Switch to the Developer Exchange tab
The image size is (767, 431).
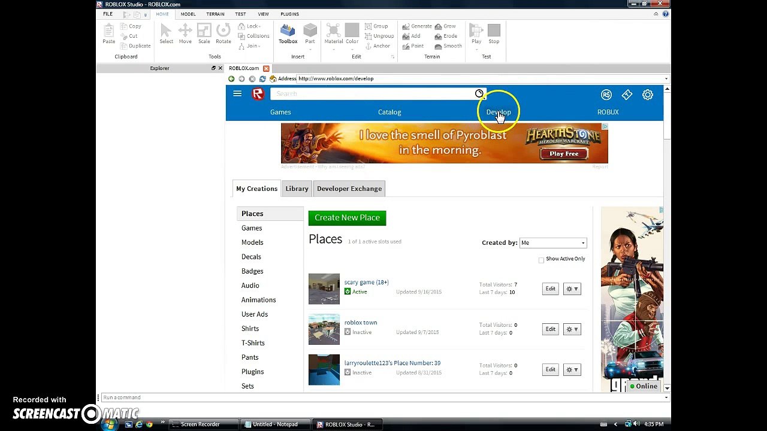349,189
